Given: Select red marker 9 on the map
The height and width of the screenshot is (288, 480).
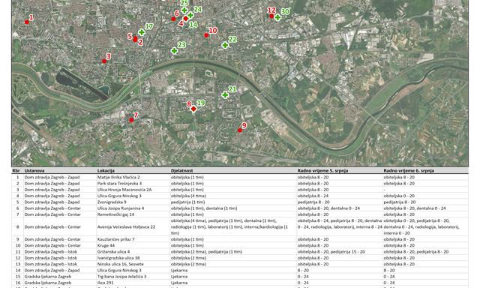Looking at the screenshot, I should pyautogui.click(x=240, y=130).
